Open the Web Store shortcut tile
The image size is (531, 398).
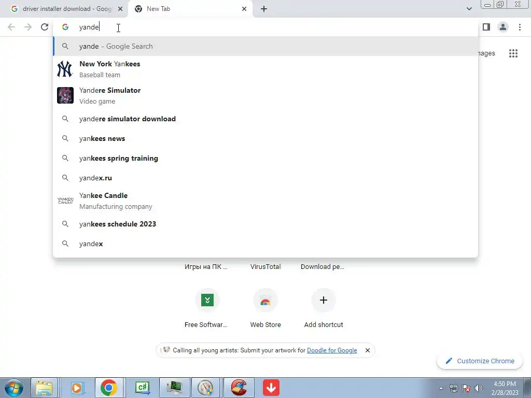tap(265, 308)
